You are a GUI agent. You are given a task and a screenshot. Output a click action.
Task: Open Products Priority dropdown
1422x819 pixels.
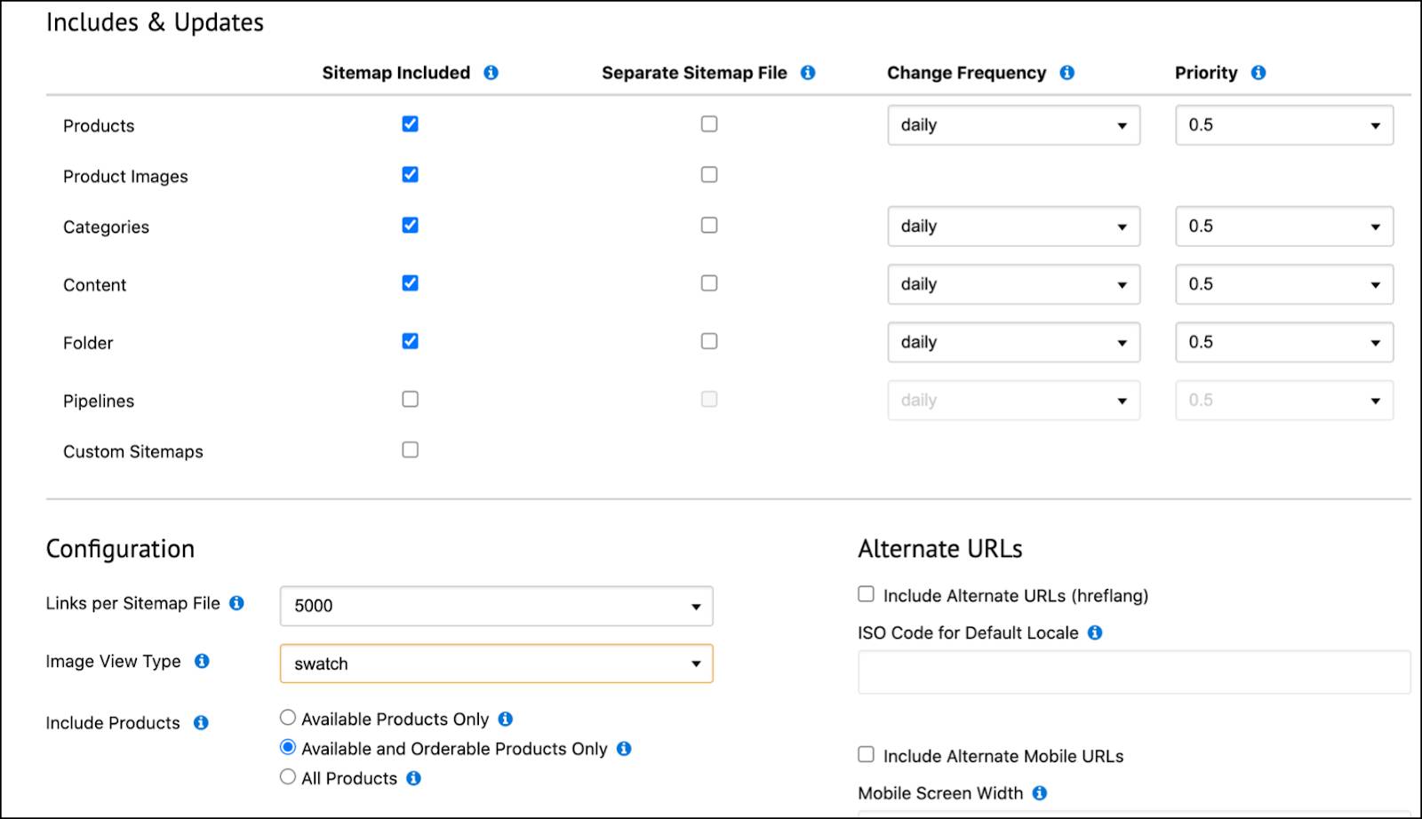(1284, 125)
